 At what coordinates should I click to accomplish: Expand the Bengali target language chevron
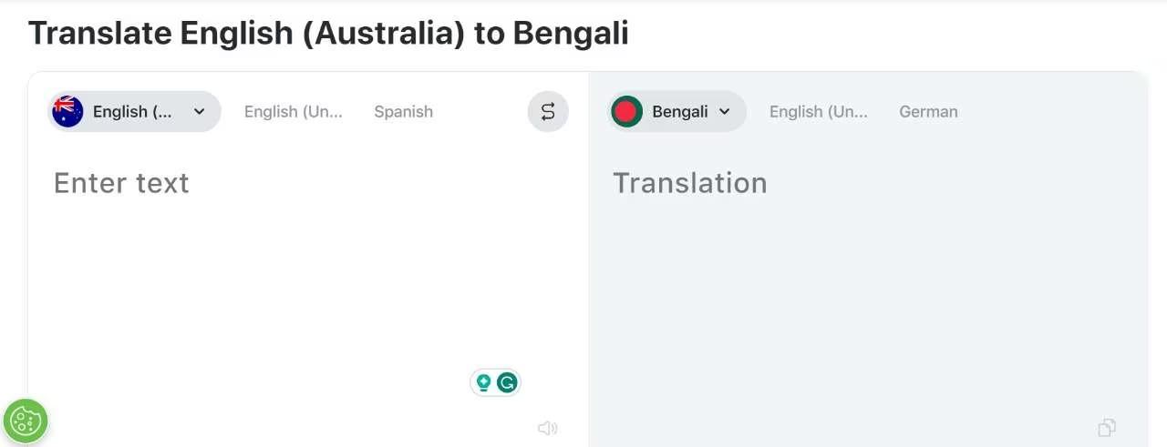725,112
